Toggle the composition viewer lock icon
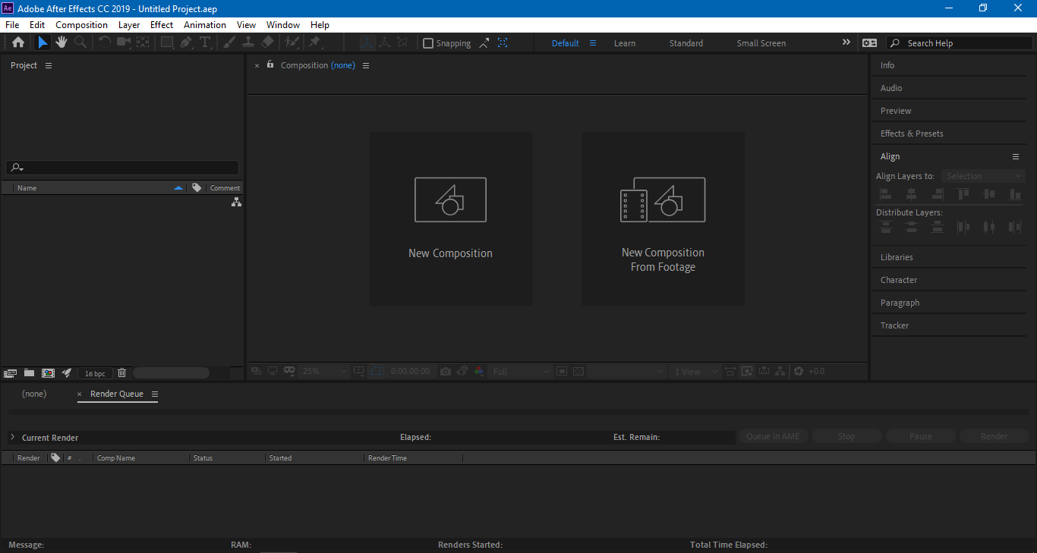 point(269,64)
